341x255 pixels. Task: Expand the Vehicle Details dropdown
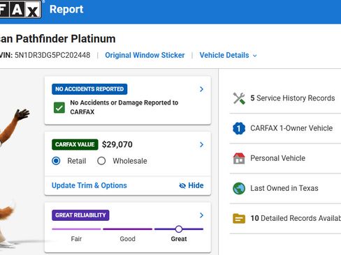click(x=228, y=55)
